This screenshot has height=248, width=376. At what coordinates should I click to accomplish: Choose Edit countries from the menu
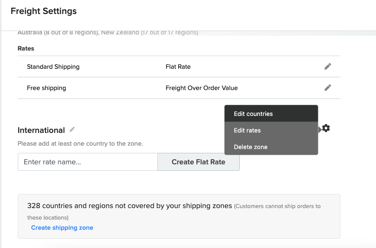tap(271, 113)
